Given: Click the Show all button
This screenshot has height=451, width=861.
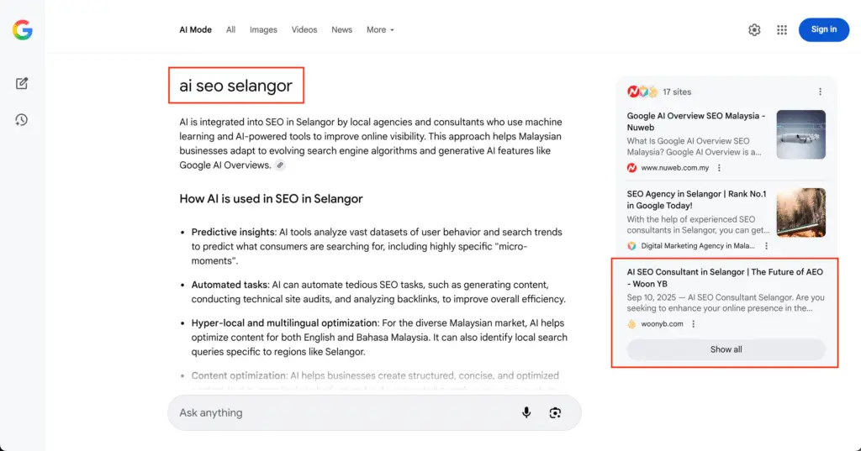Looking at the screenshot, I should click(726, 349).
